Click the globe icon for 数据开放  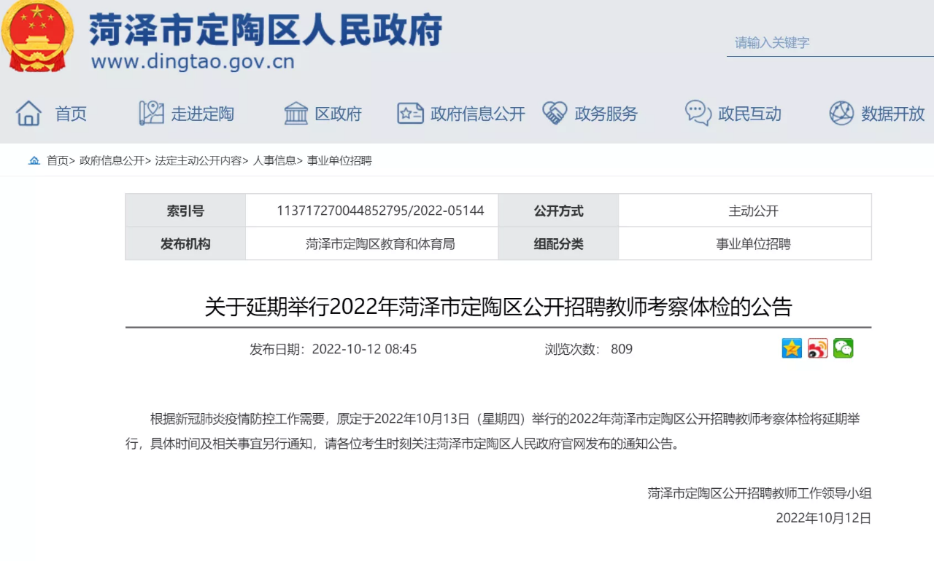tap(841, 114)
